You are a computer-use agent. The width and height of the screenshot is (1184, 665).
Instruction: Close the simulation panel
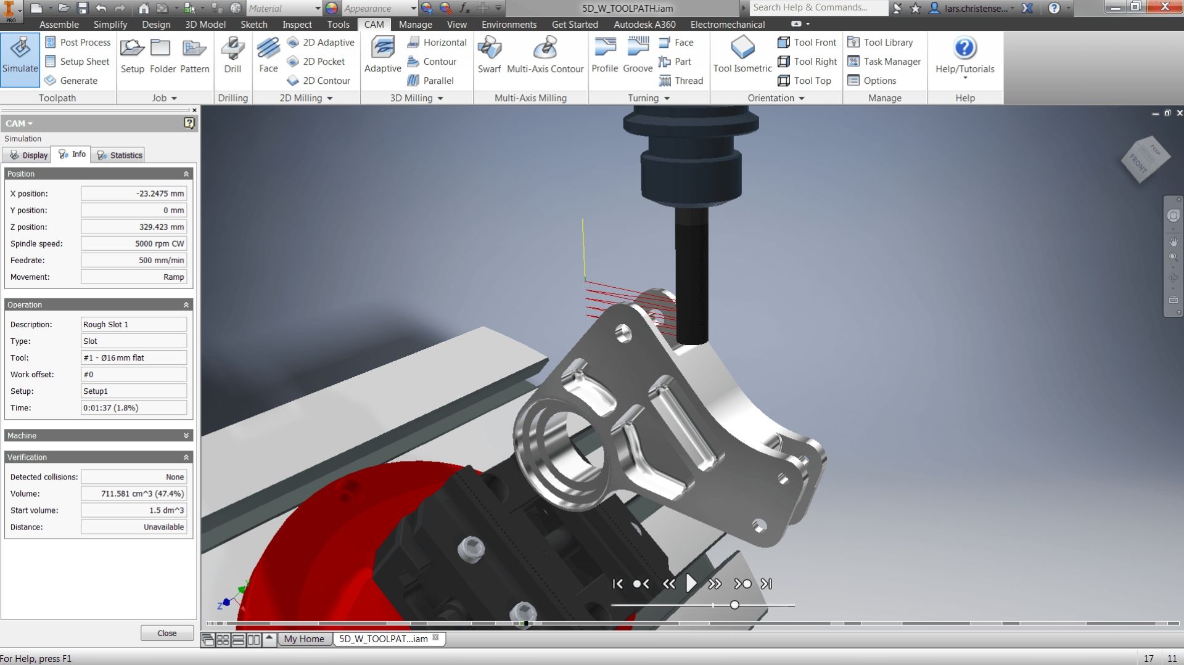coord(166,632)
